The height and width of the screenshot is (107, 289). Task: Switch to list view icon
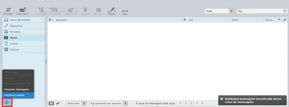click(51, 104)
